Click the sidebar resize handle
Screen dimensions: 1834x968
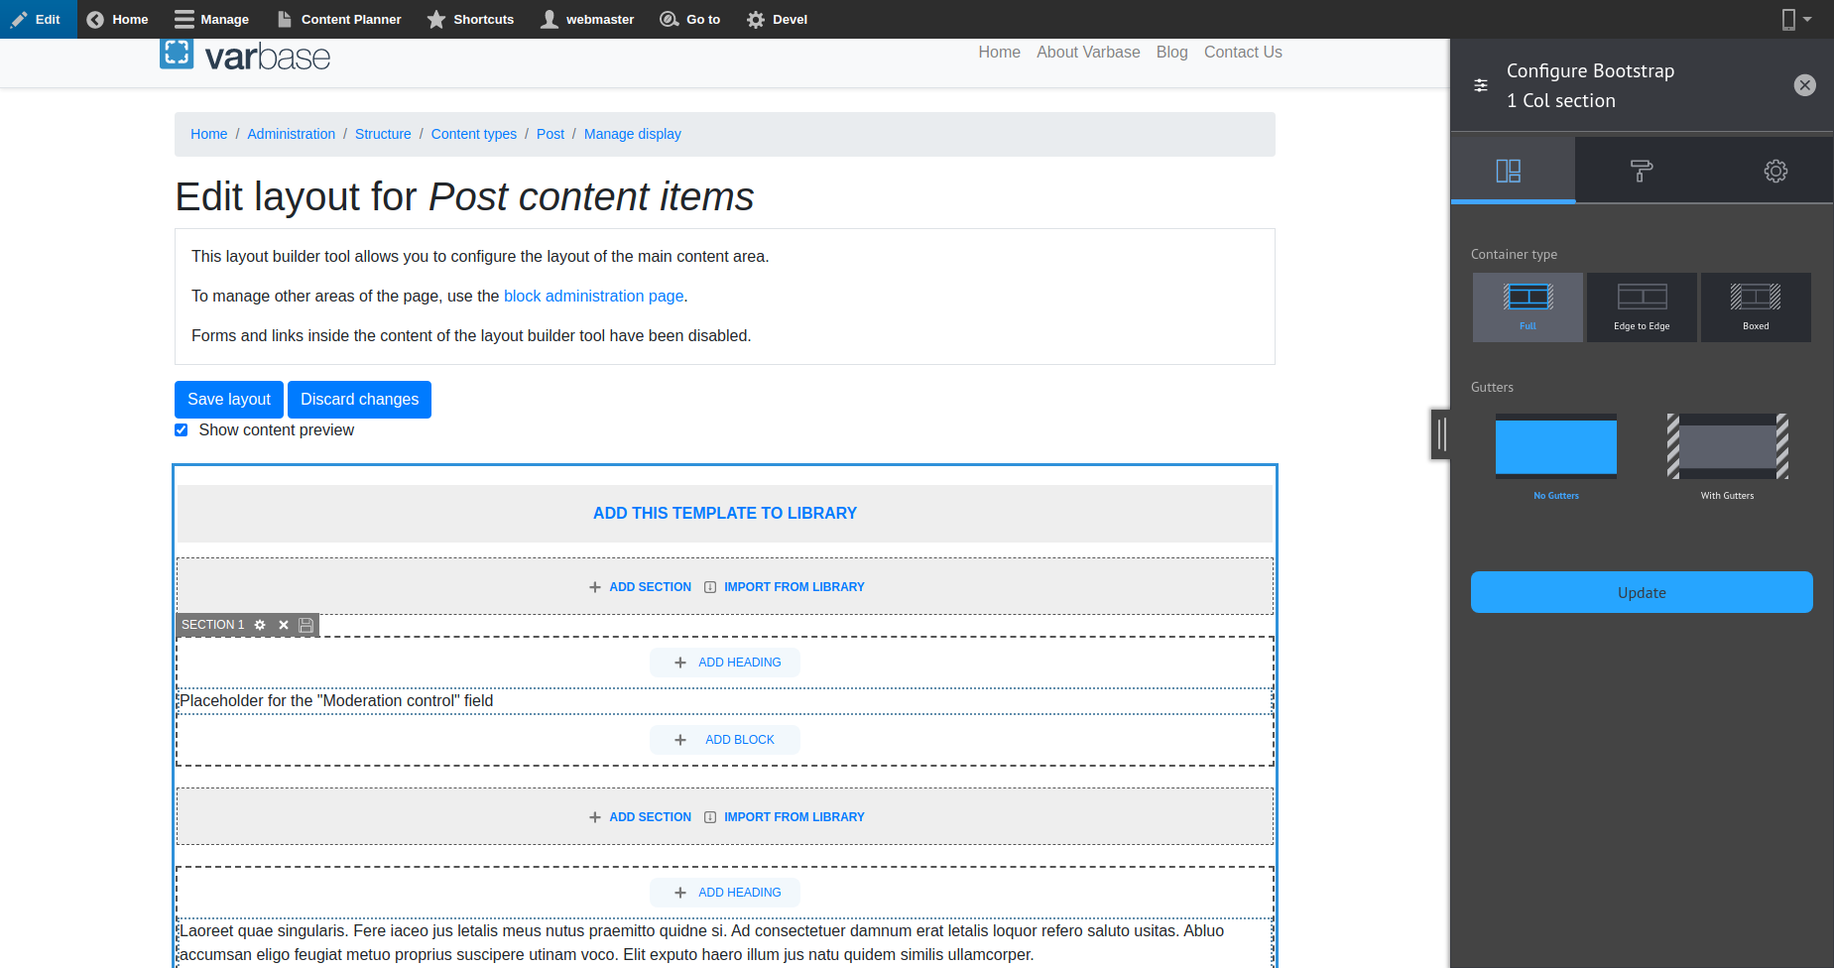click(1440, 433)
